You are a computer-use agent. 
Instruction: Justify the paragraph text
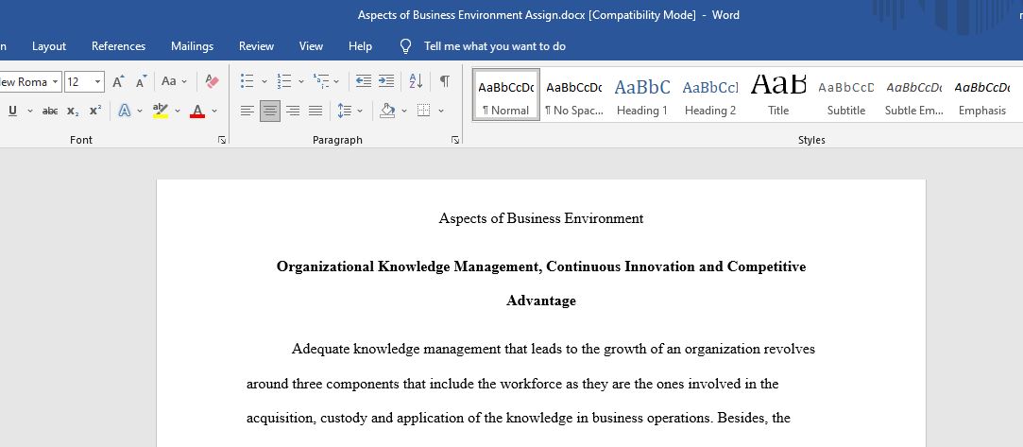(x=315, y=111)
